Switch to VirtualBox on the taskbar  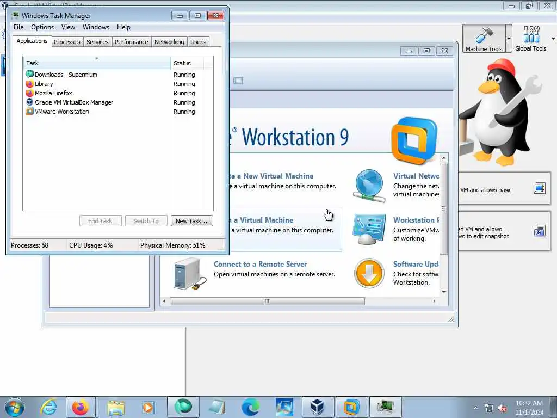[x=317, y=407]
